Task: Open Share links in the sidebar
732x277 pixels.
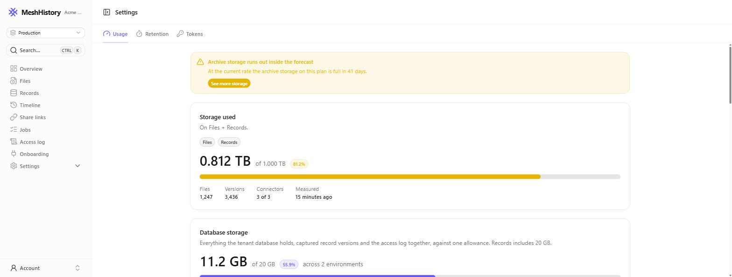Action: 33,117
